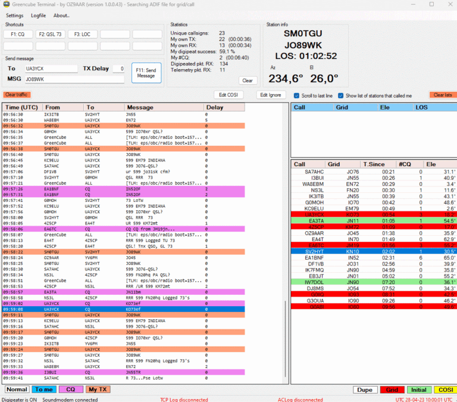Click the orange Clear traffic button
The width and height of the screenshot is (457, 402).
click(x=18, y=95)
